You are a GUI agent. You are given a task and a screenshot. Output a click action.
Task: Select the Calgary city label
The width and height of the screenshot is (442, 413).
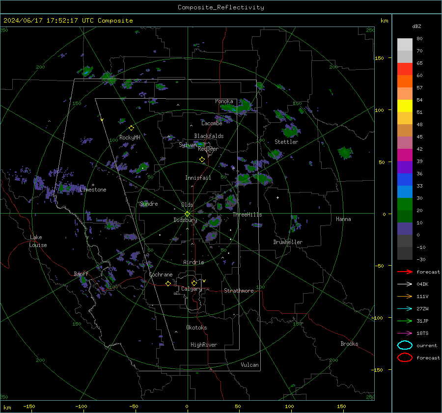[192, 289]
